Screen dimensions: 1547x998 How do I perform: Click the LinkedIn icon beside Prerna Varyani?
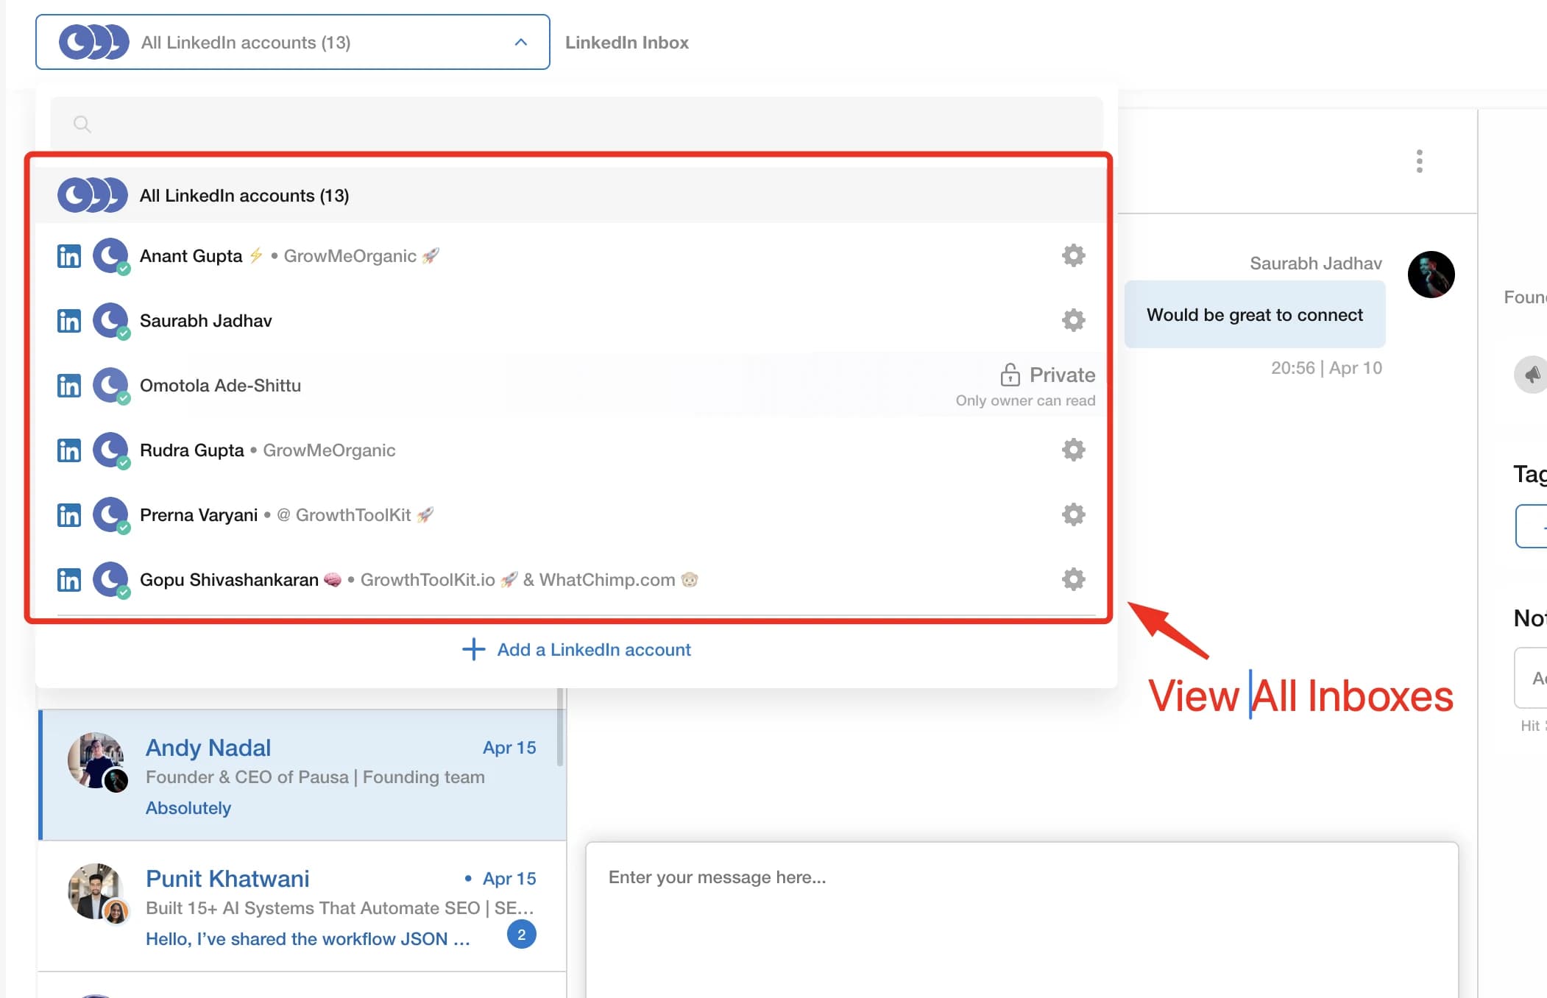tap(68, 515)
